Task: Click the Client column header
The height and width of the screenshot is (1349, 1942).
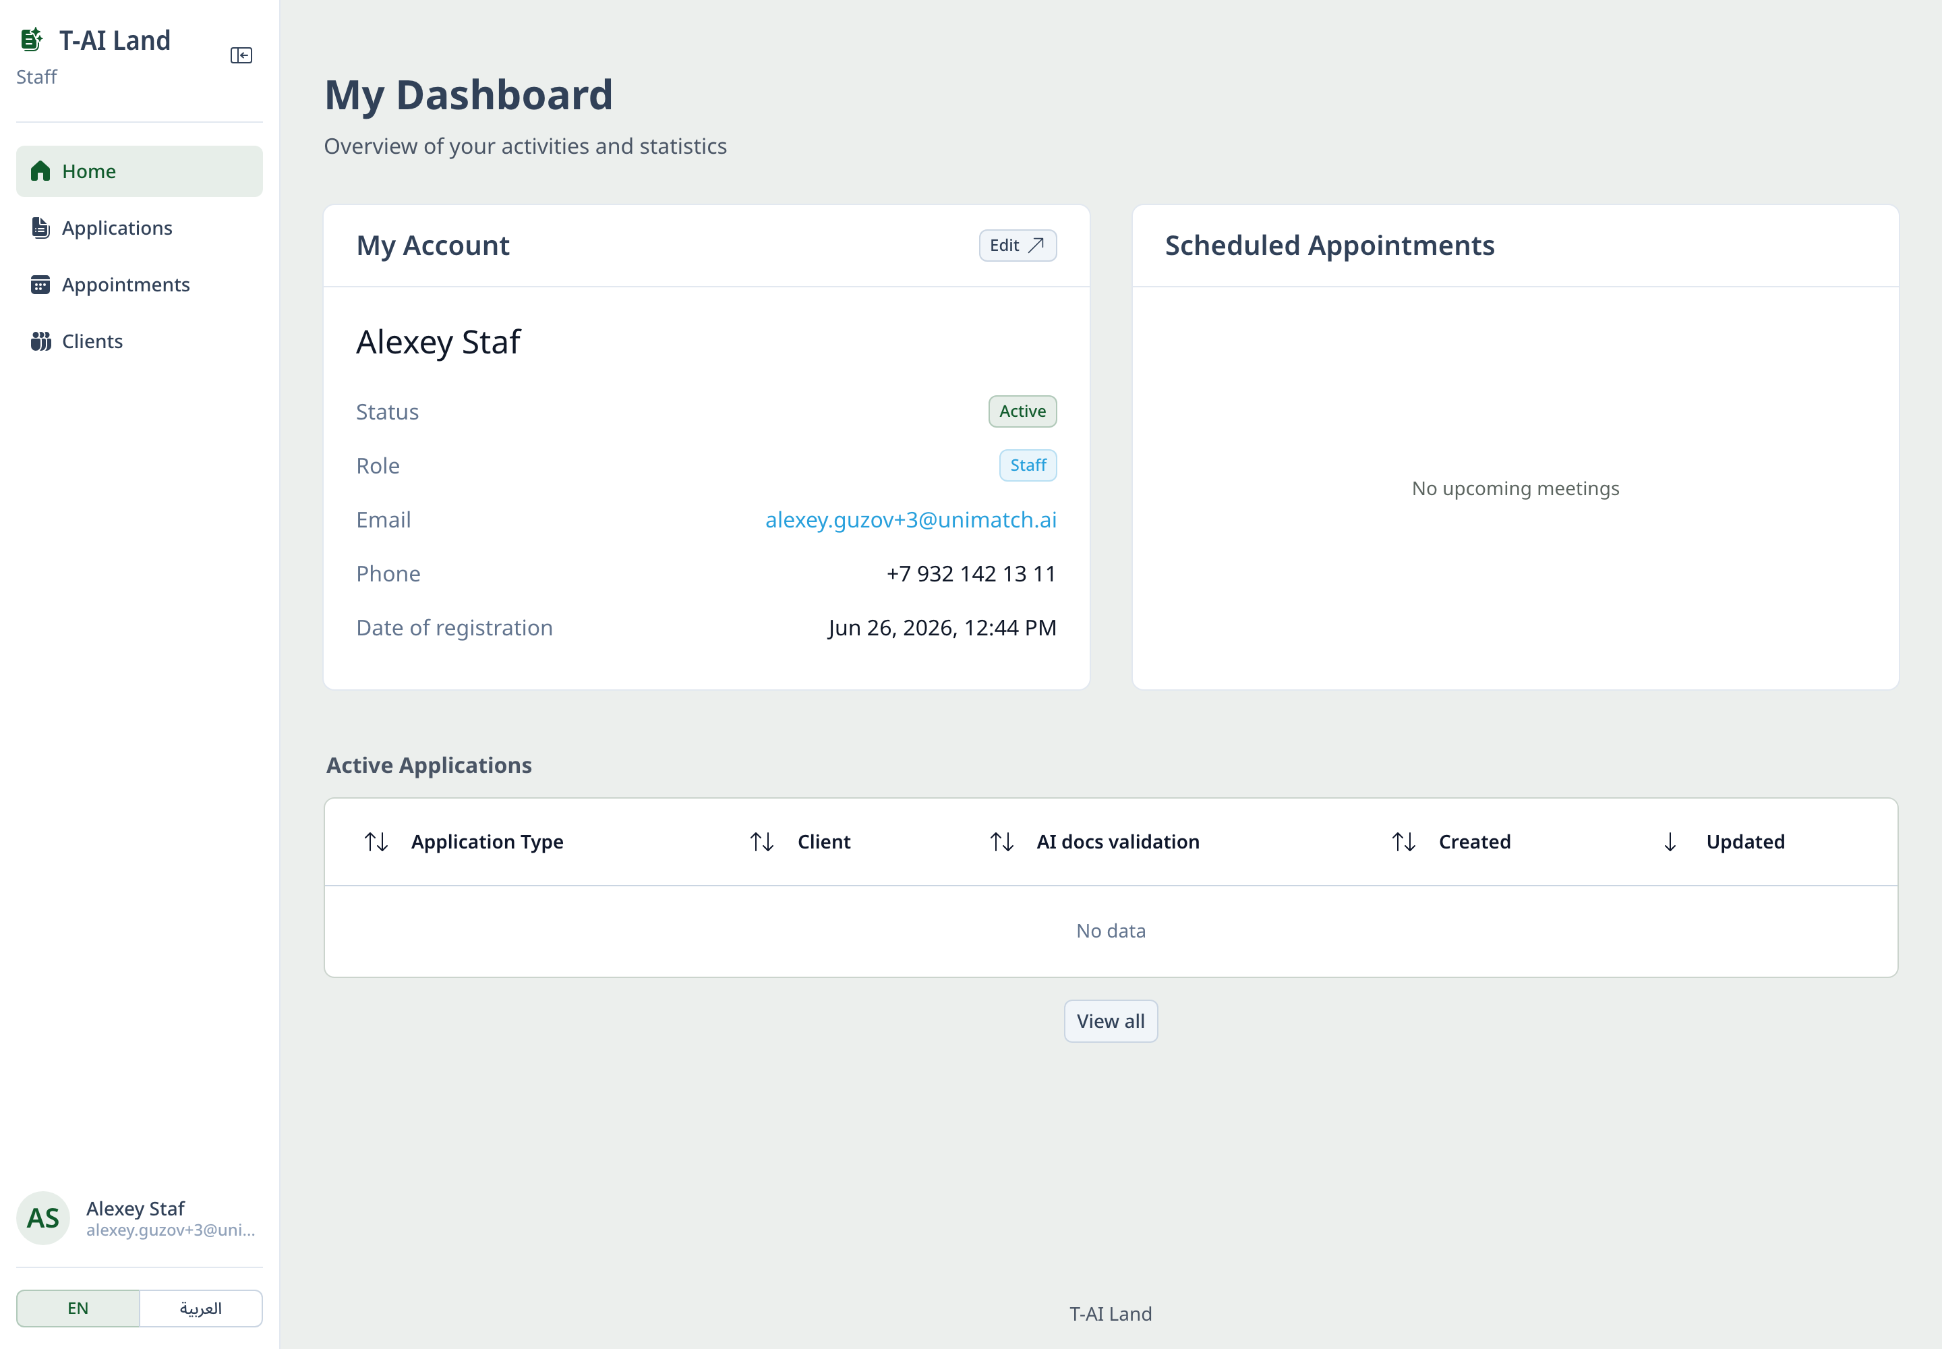Action: [x=824, y=842]
